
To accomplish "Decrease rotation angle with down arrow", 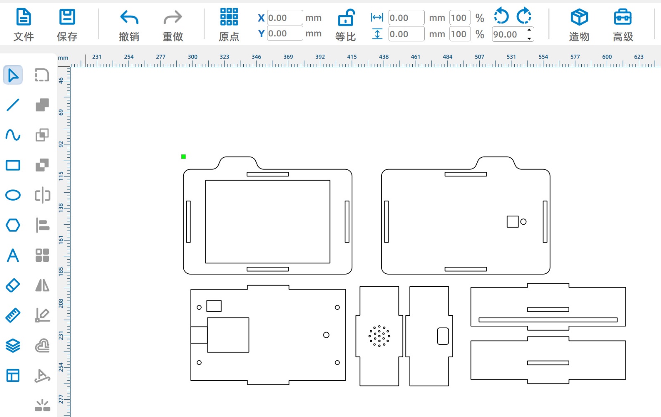I will [529, 38].
